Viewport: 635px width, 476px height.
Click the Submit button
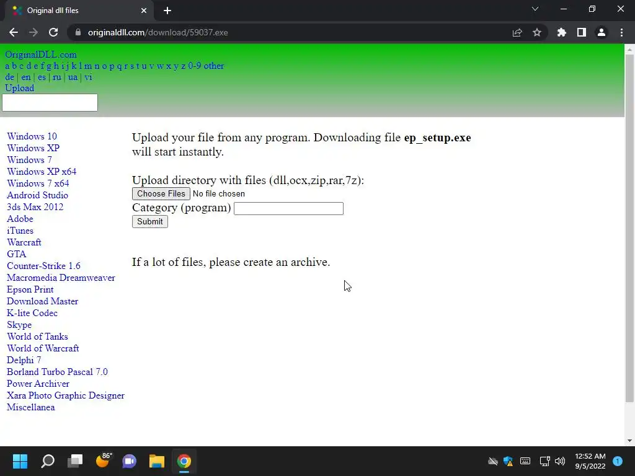[150, 221]
